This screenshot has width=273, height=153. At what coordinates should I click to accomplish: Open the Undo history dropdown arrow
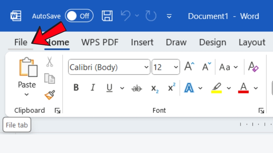[137, 16]
